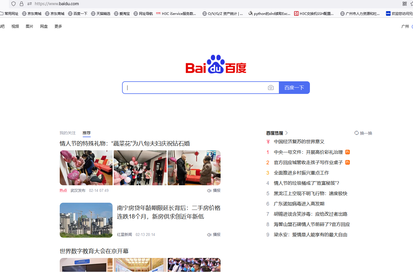Click the browser address bar URL
Image resolution: width=413 pixels, height=272 pixels.
tap(57, 4)
